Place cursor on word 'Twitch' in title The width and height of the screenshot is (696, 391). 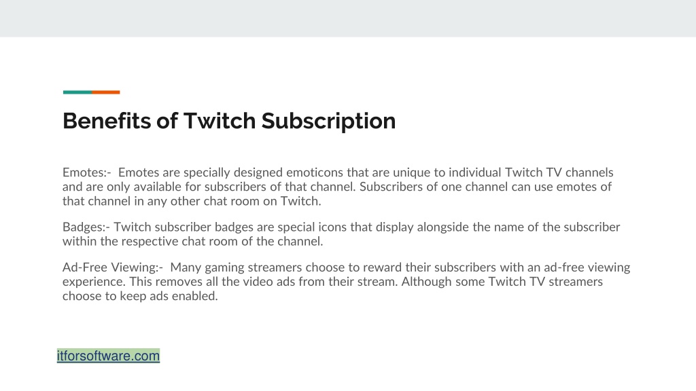point(220,121)
